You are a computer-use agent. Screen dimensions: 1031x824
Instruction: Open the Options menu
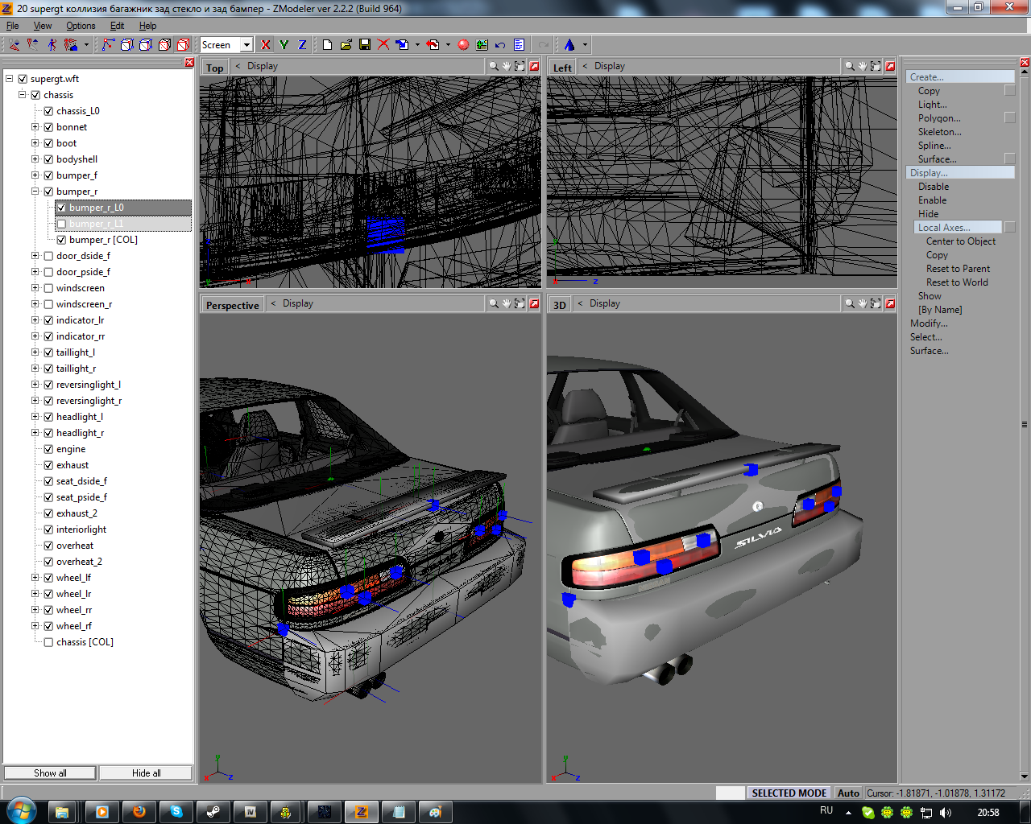tap(81, 26)
